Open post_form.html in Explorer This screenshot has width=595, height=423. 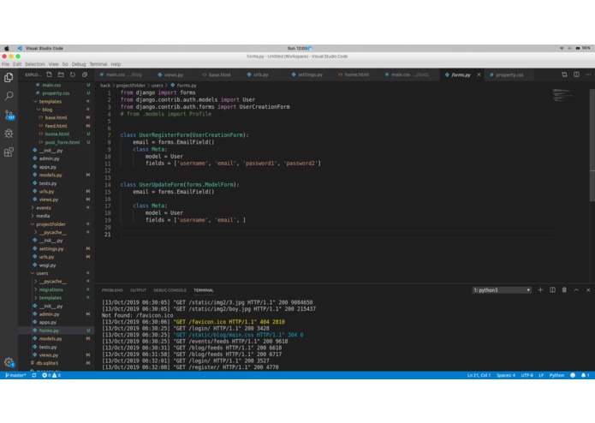tap(62, 142)
